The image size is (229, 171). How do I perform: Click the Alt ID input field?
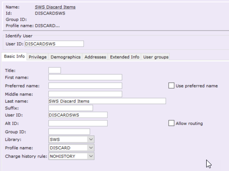click(x=78, y=123)
